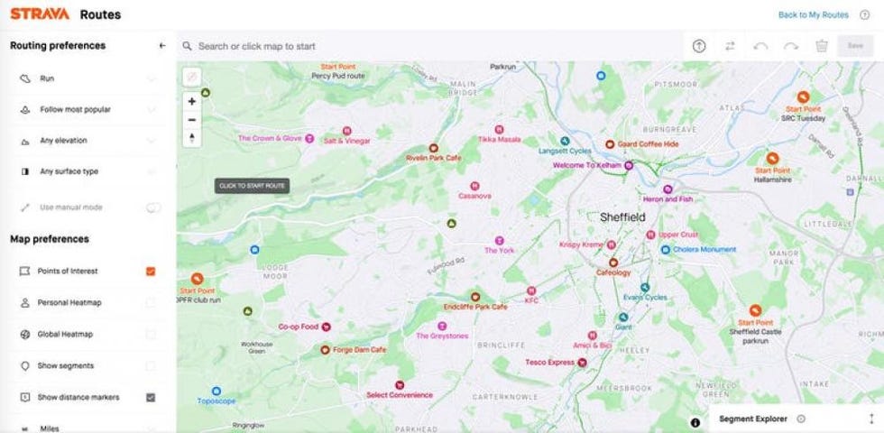The height and width of the screenshot is (433, 884).
Task: Uncheck Points of Interest checkbox
Action: 151,272
